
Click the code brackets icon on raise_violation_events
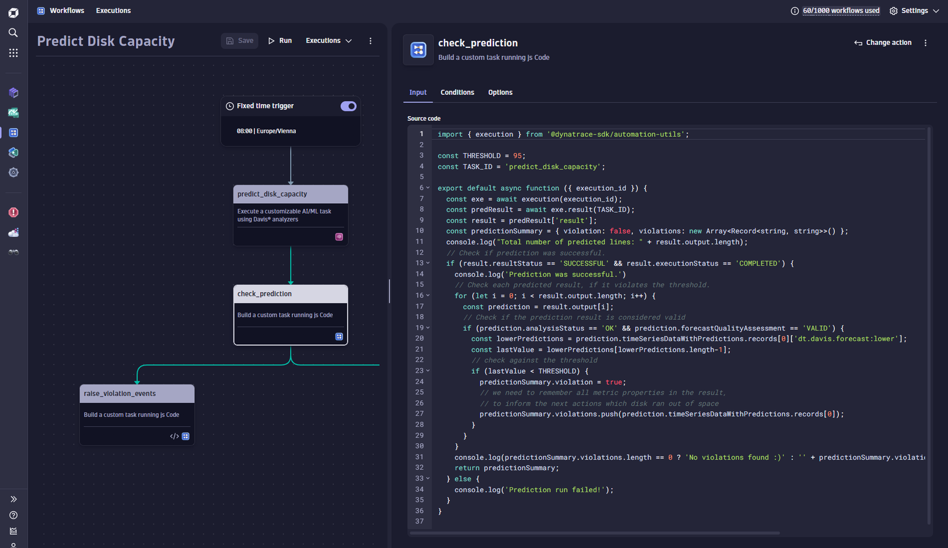pos(174,436)
